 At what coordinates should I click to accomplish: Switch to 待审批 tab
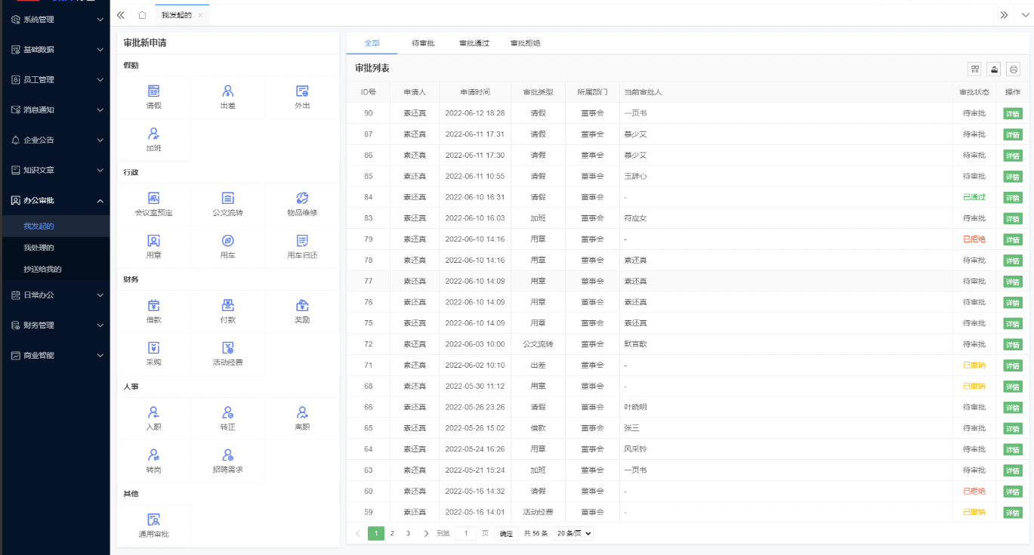(423, 43)
